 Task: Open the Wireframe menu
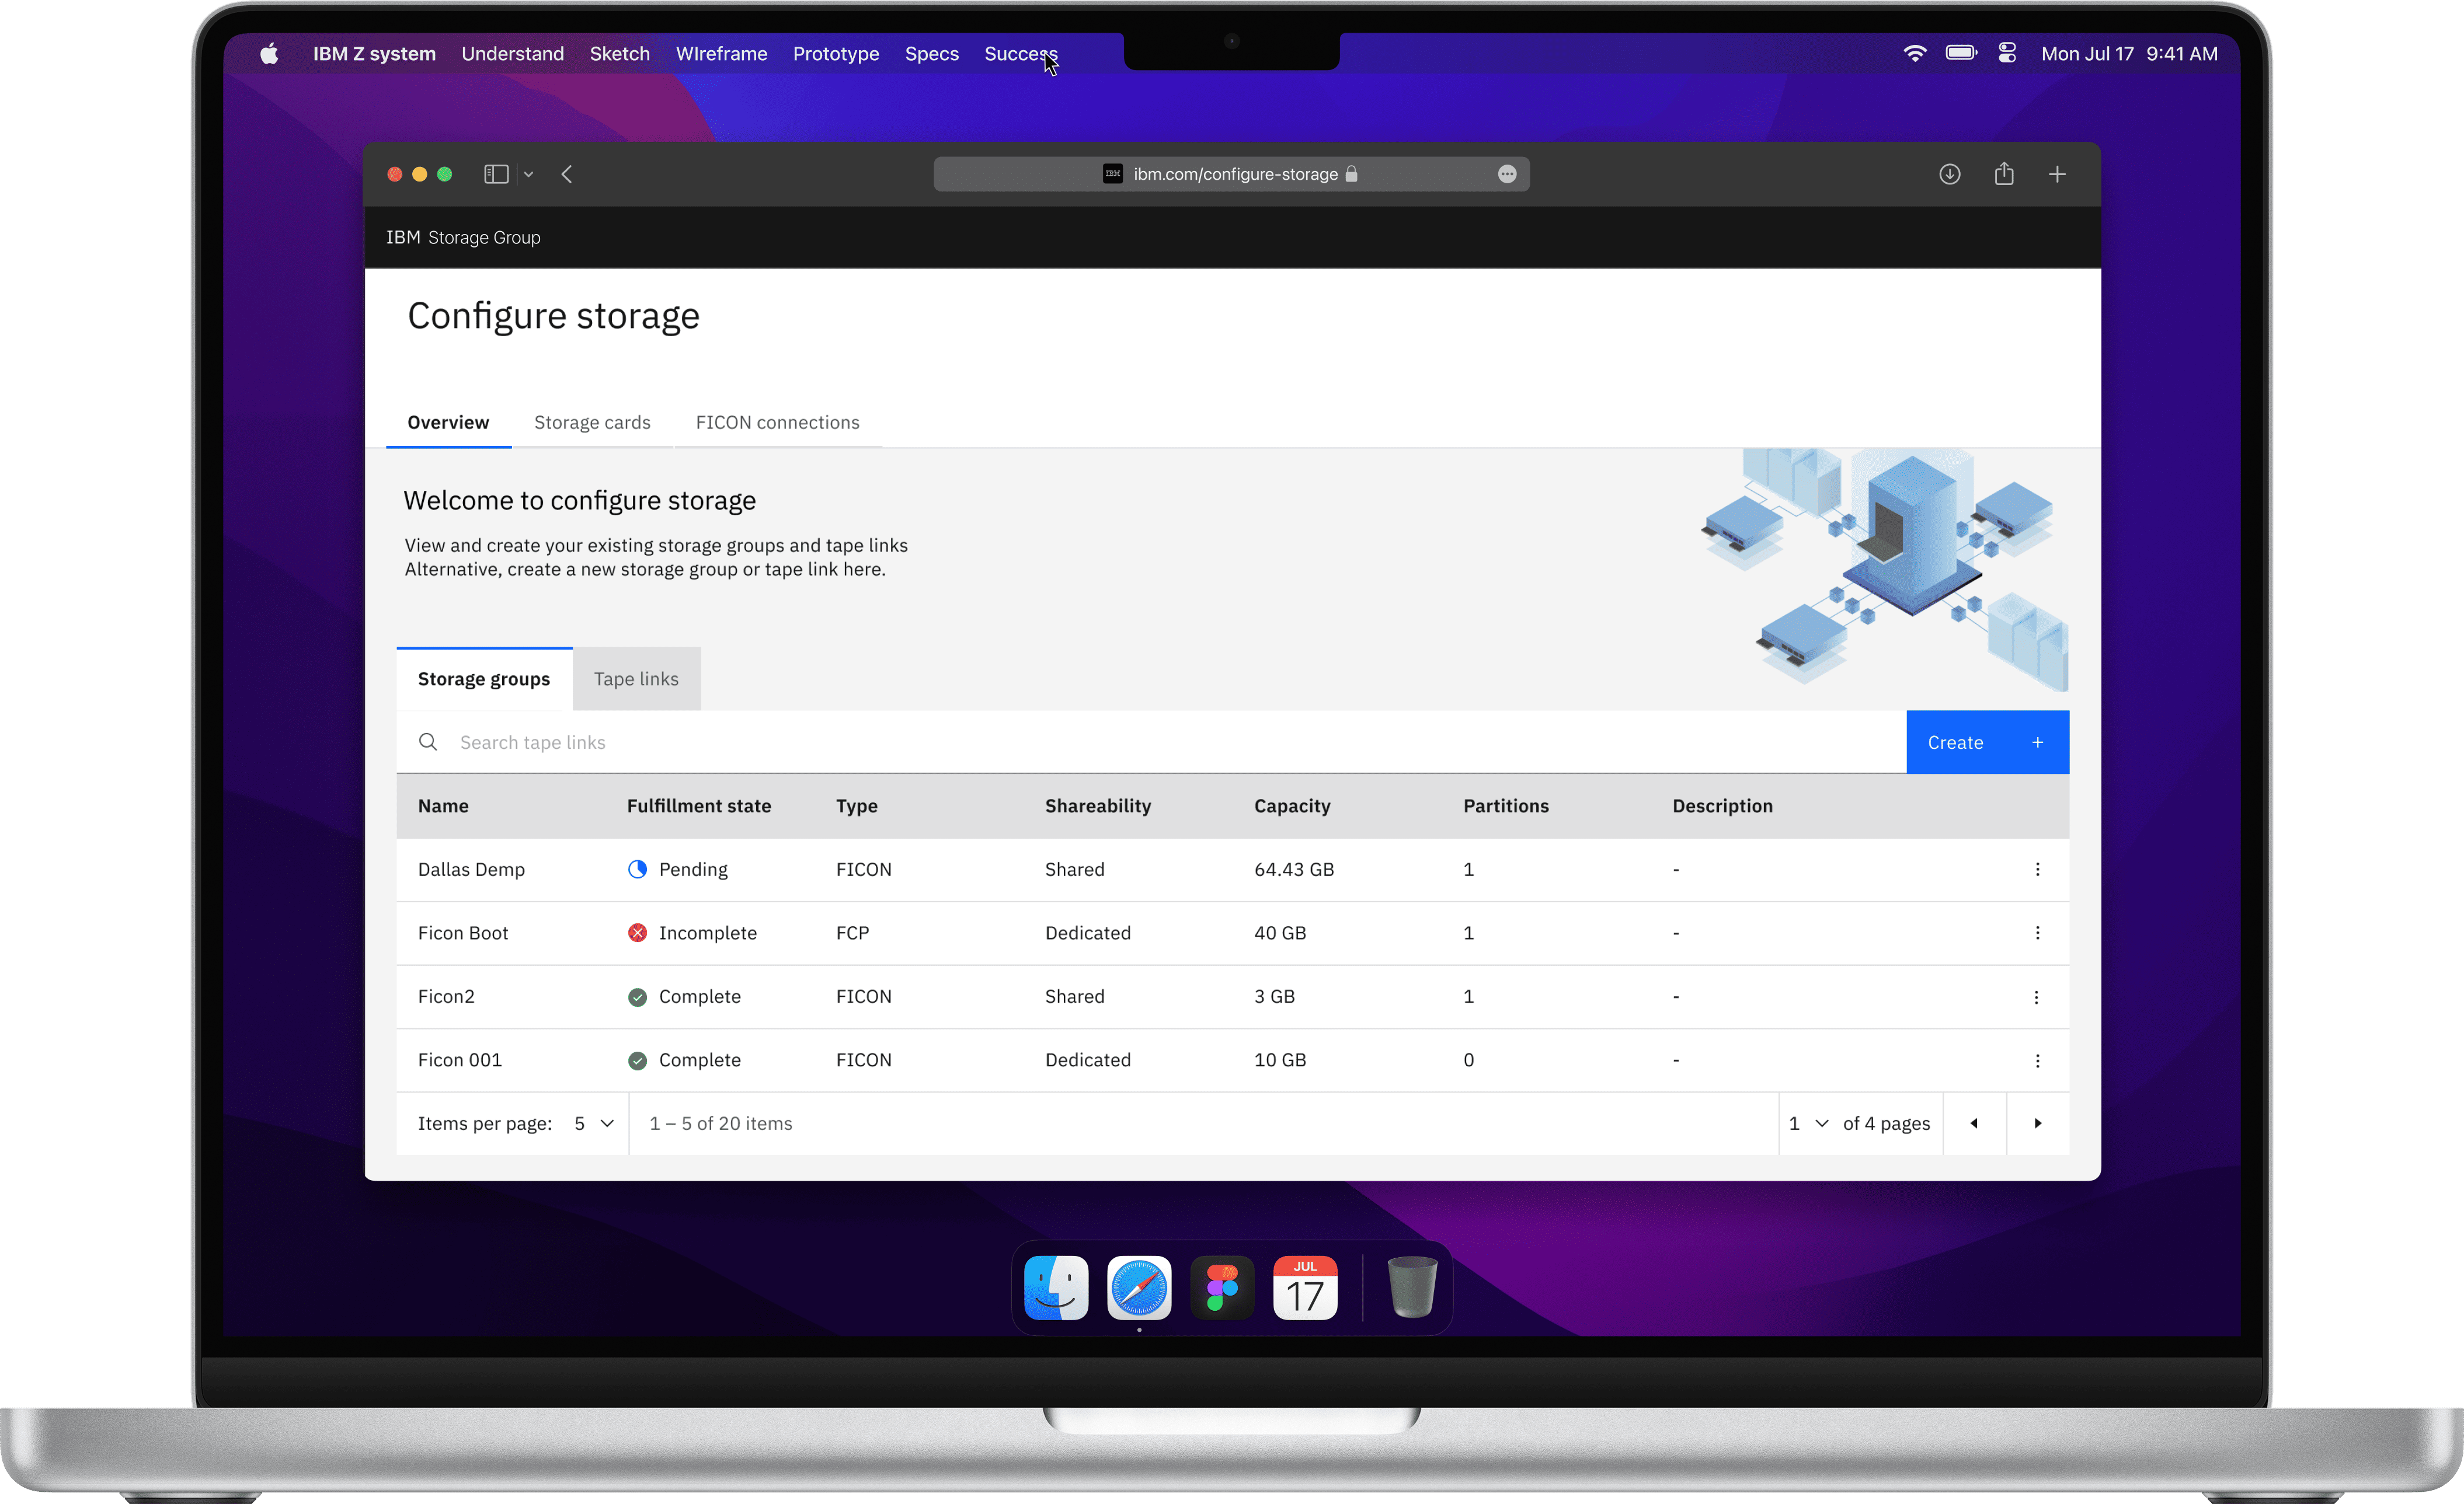tap(721, 53)
